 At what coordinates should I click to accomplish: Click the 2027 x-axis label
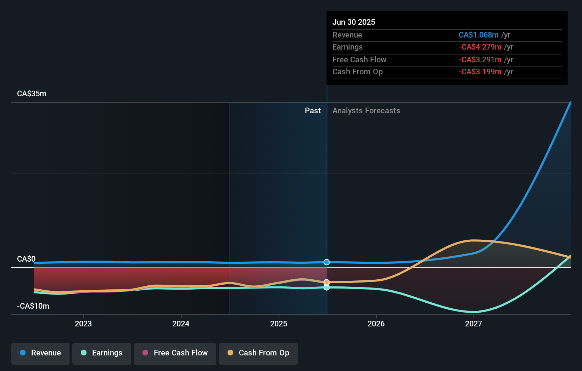tap(474, 324)
